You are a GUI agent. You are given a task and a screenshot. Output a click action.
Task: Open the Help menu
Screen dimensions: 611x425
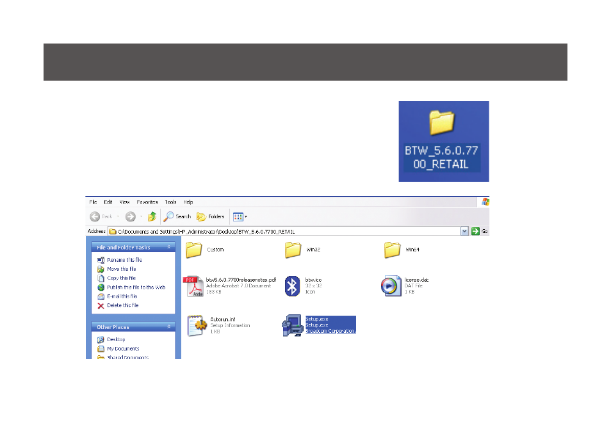pos(188,202)
